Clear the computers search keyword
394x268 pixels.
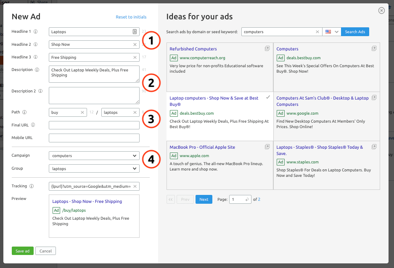pos(317,32)
